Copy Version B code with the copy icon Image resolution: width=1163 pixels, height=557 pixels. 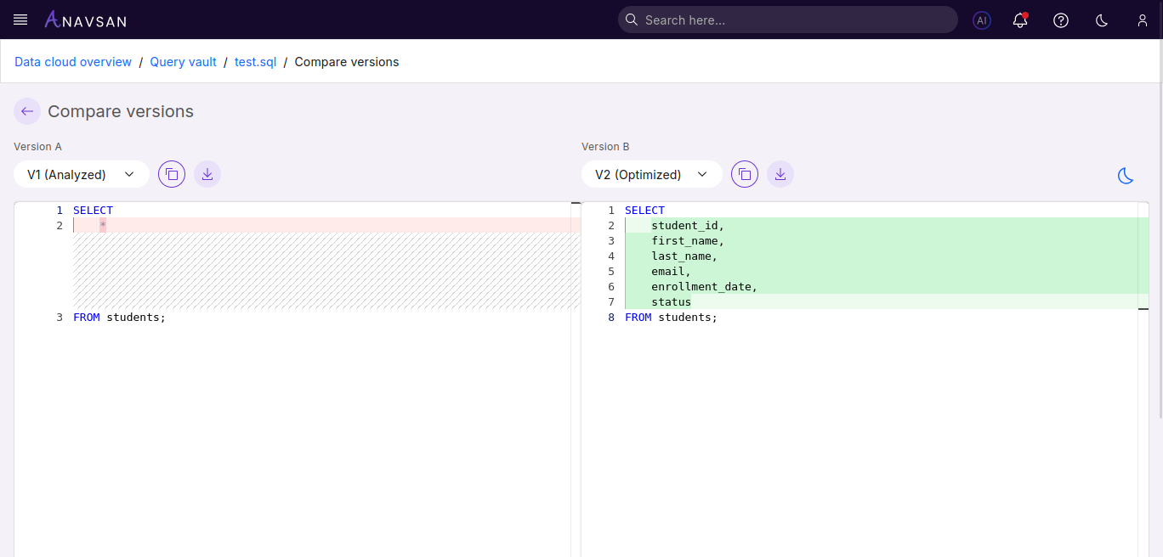[745, 173]
